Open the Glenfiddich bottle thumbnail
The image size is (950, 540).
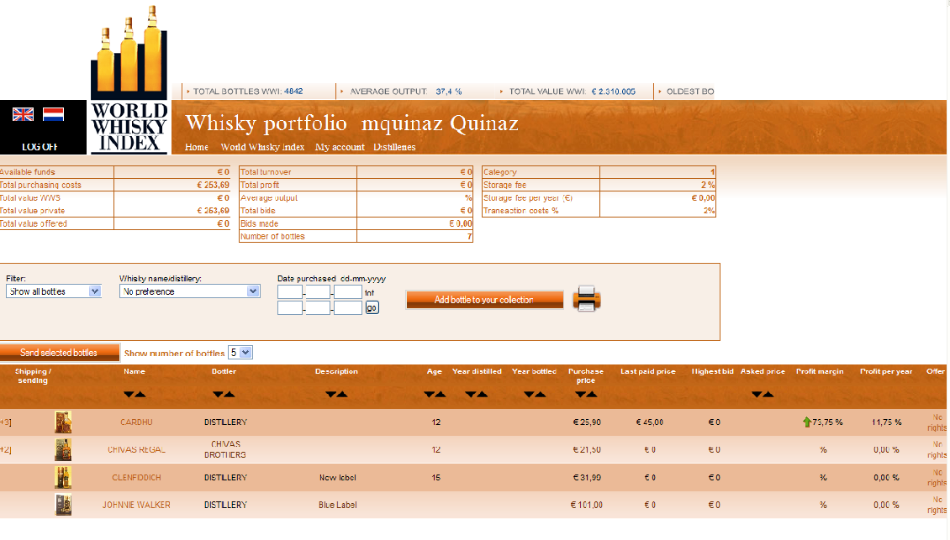pos(63,477)
